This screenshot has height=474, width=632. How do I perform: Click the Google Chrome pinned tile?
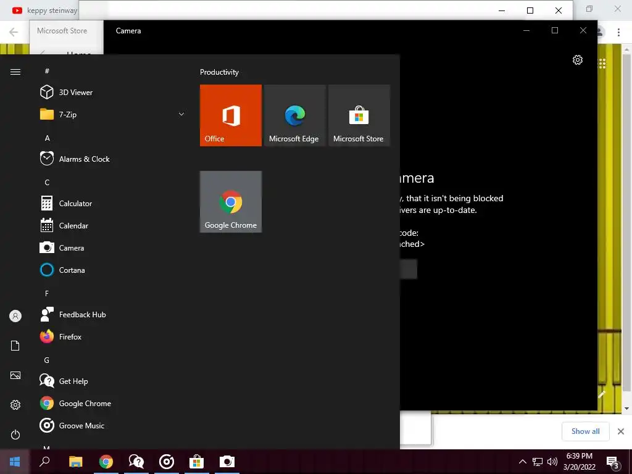tap(231, 202)
